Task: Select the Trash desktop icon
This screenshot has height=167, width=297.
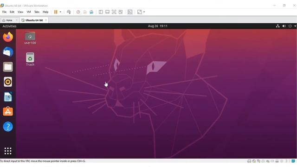Action: (x=30, y=59)
